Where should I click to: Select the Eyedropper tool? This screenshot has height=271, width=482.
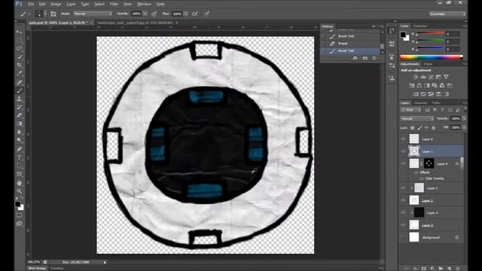(20, 74)
